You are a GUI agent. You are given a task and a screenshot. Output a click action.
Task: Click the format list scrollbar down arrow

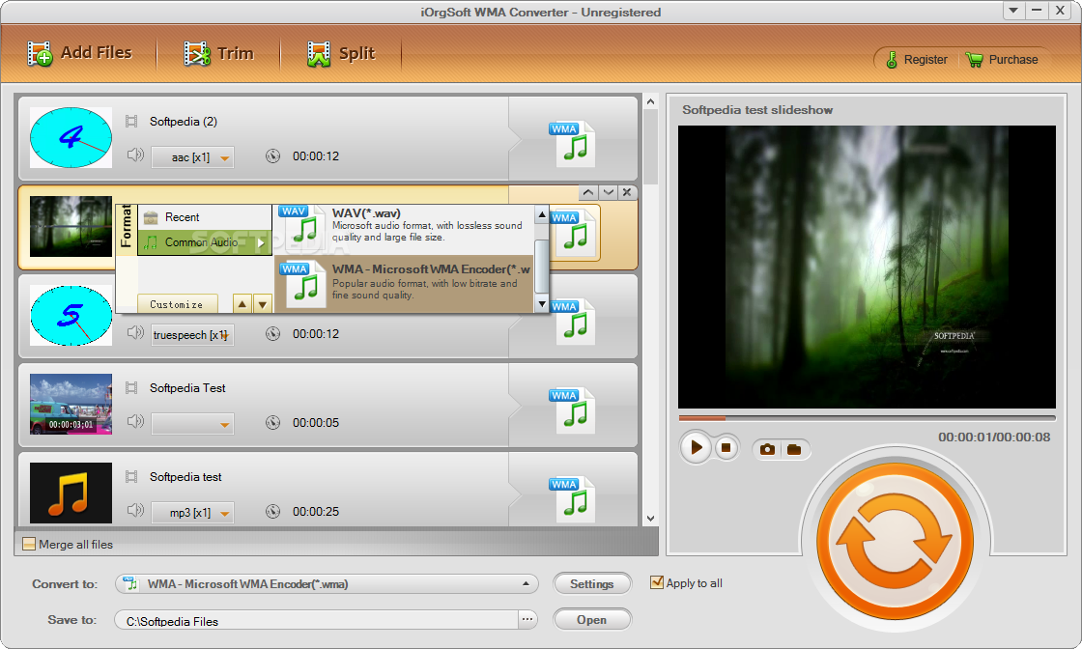tap(542, 303)
